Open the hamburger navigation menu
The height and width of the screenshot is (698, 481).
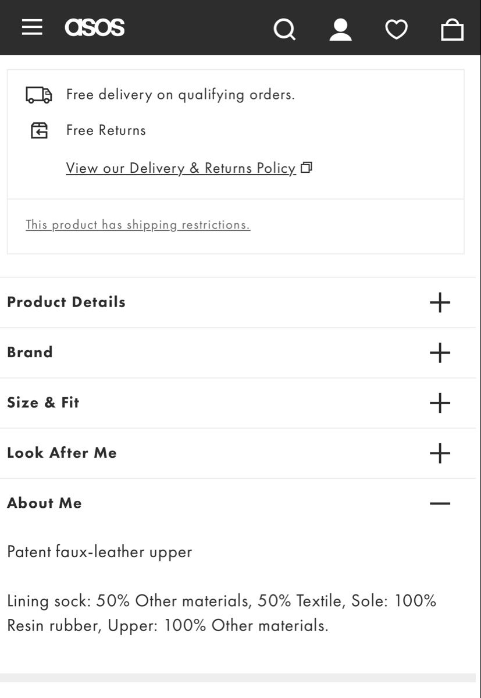point(32,27)
